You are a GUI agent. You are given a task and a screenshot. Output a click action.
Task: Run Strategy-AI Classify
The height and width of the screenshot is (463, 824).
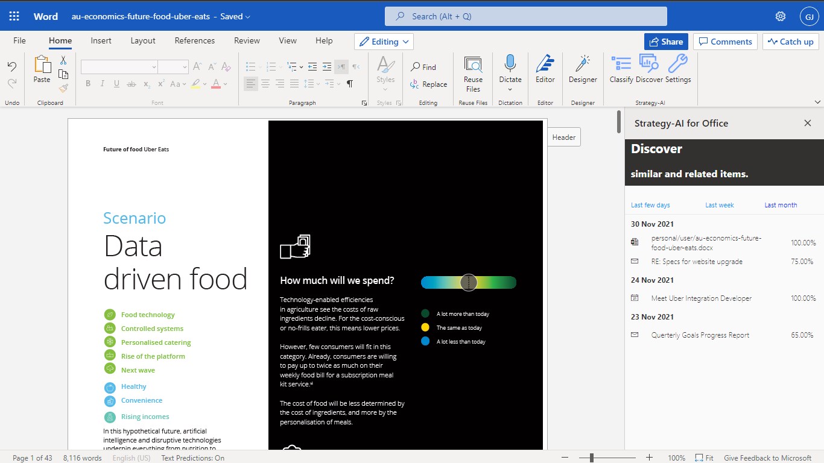click(x=621, y=69)
